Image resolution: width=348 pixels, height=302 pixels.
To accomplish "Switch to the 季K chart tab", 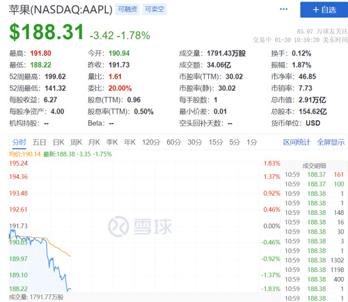I will (x=112, y=142).
